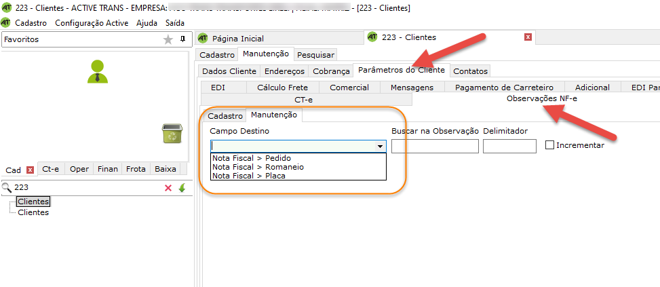The image size is (660, 287).
Task: Click the favorites star icon
Action: tap(168, 40)
